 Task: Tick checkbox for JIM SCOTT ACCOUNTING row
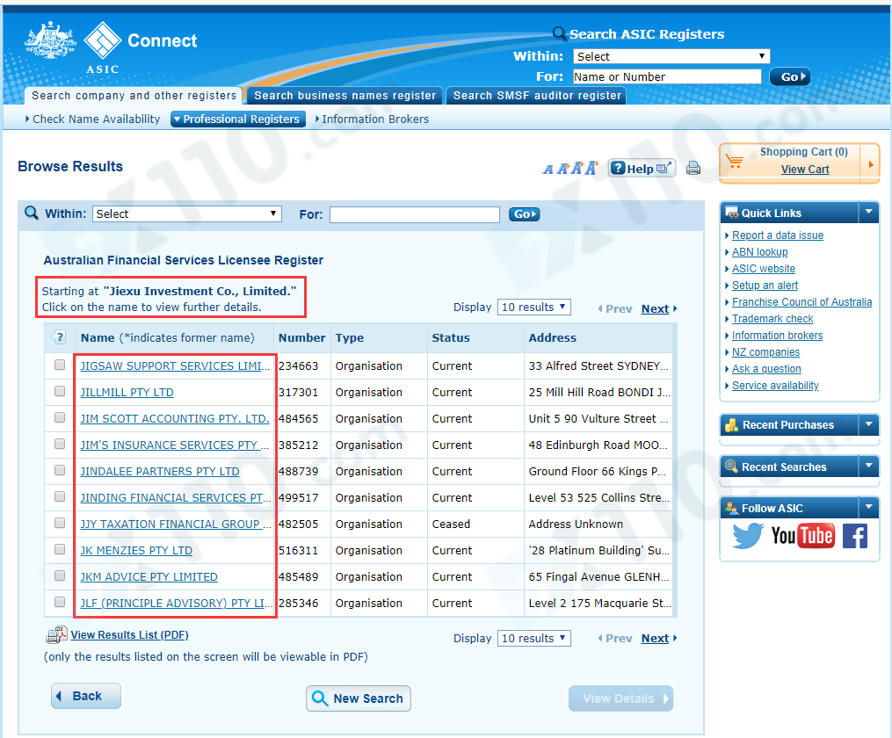[60, 417]
